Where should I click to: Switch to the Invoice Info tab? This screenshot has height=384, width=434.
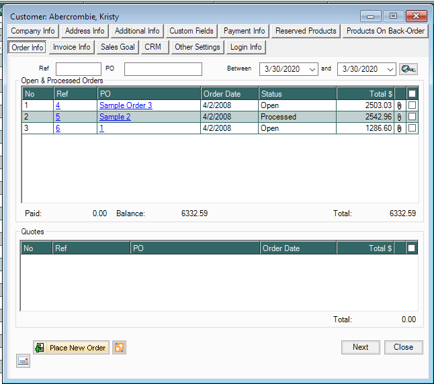(x=72, y=47)
